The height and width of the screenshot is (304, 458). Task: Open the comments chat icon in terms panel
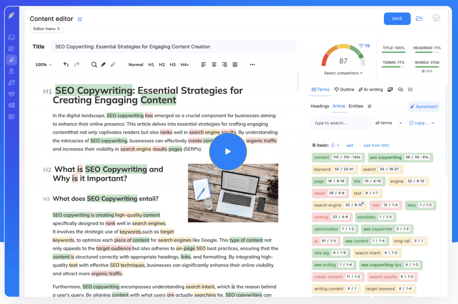[400, 89]
